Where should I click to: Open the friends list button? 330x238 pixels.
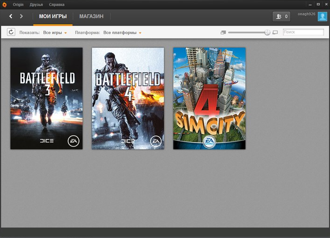tap(281, 16)
